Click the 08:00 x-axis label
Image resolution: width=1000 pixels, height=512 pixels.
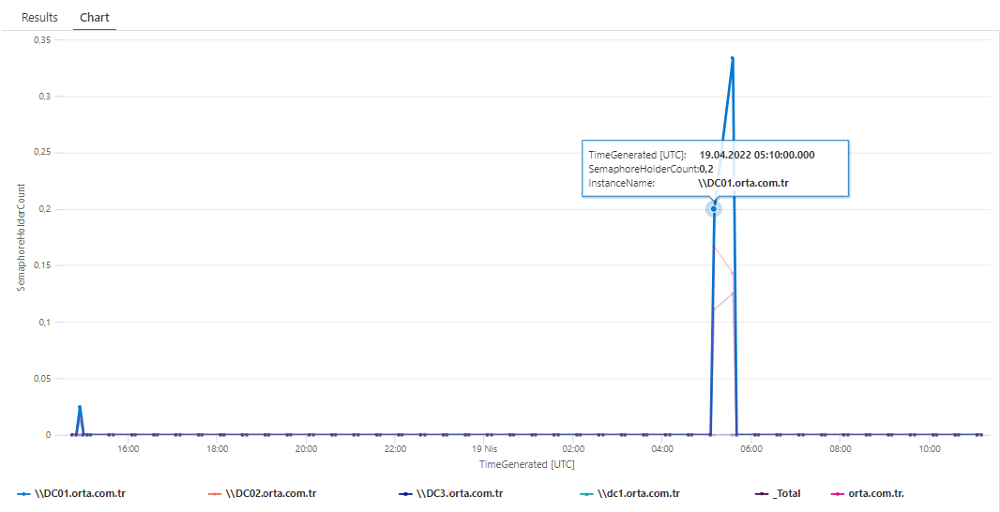[841, 449]
